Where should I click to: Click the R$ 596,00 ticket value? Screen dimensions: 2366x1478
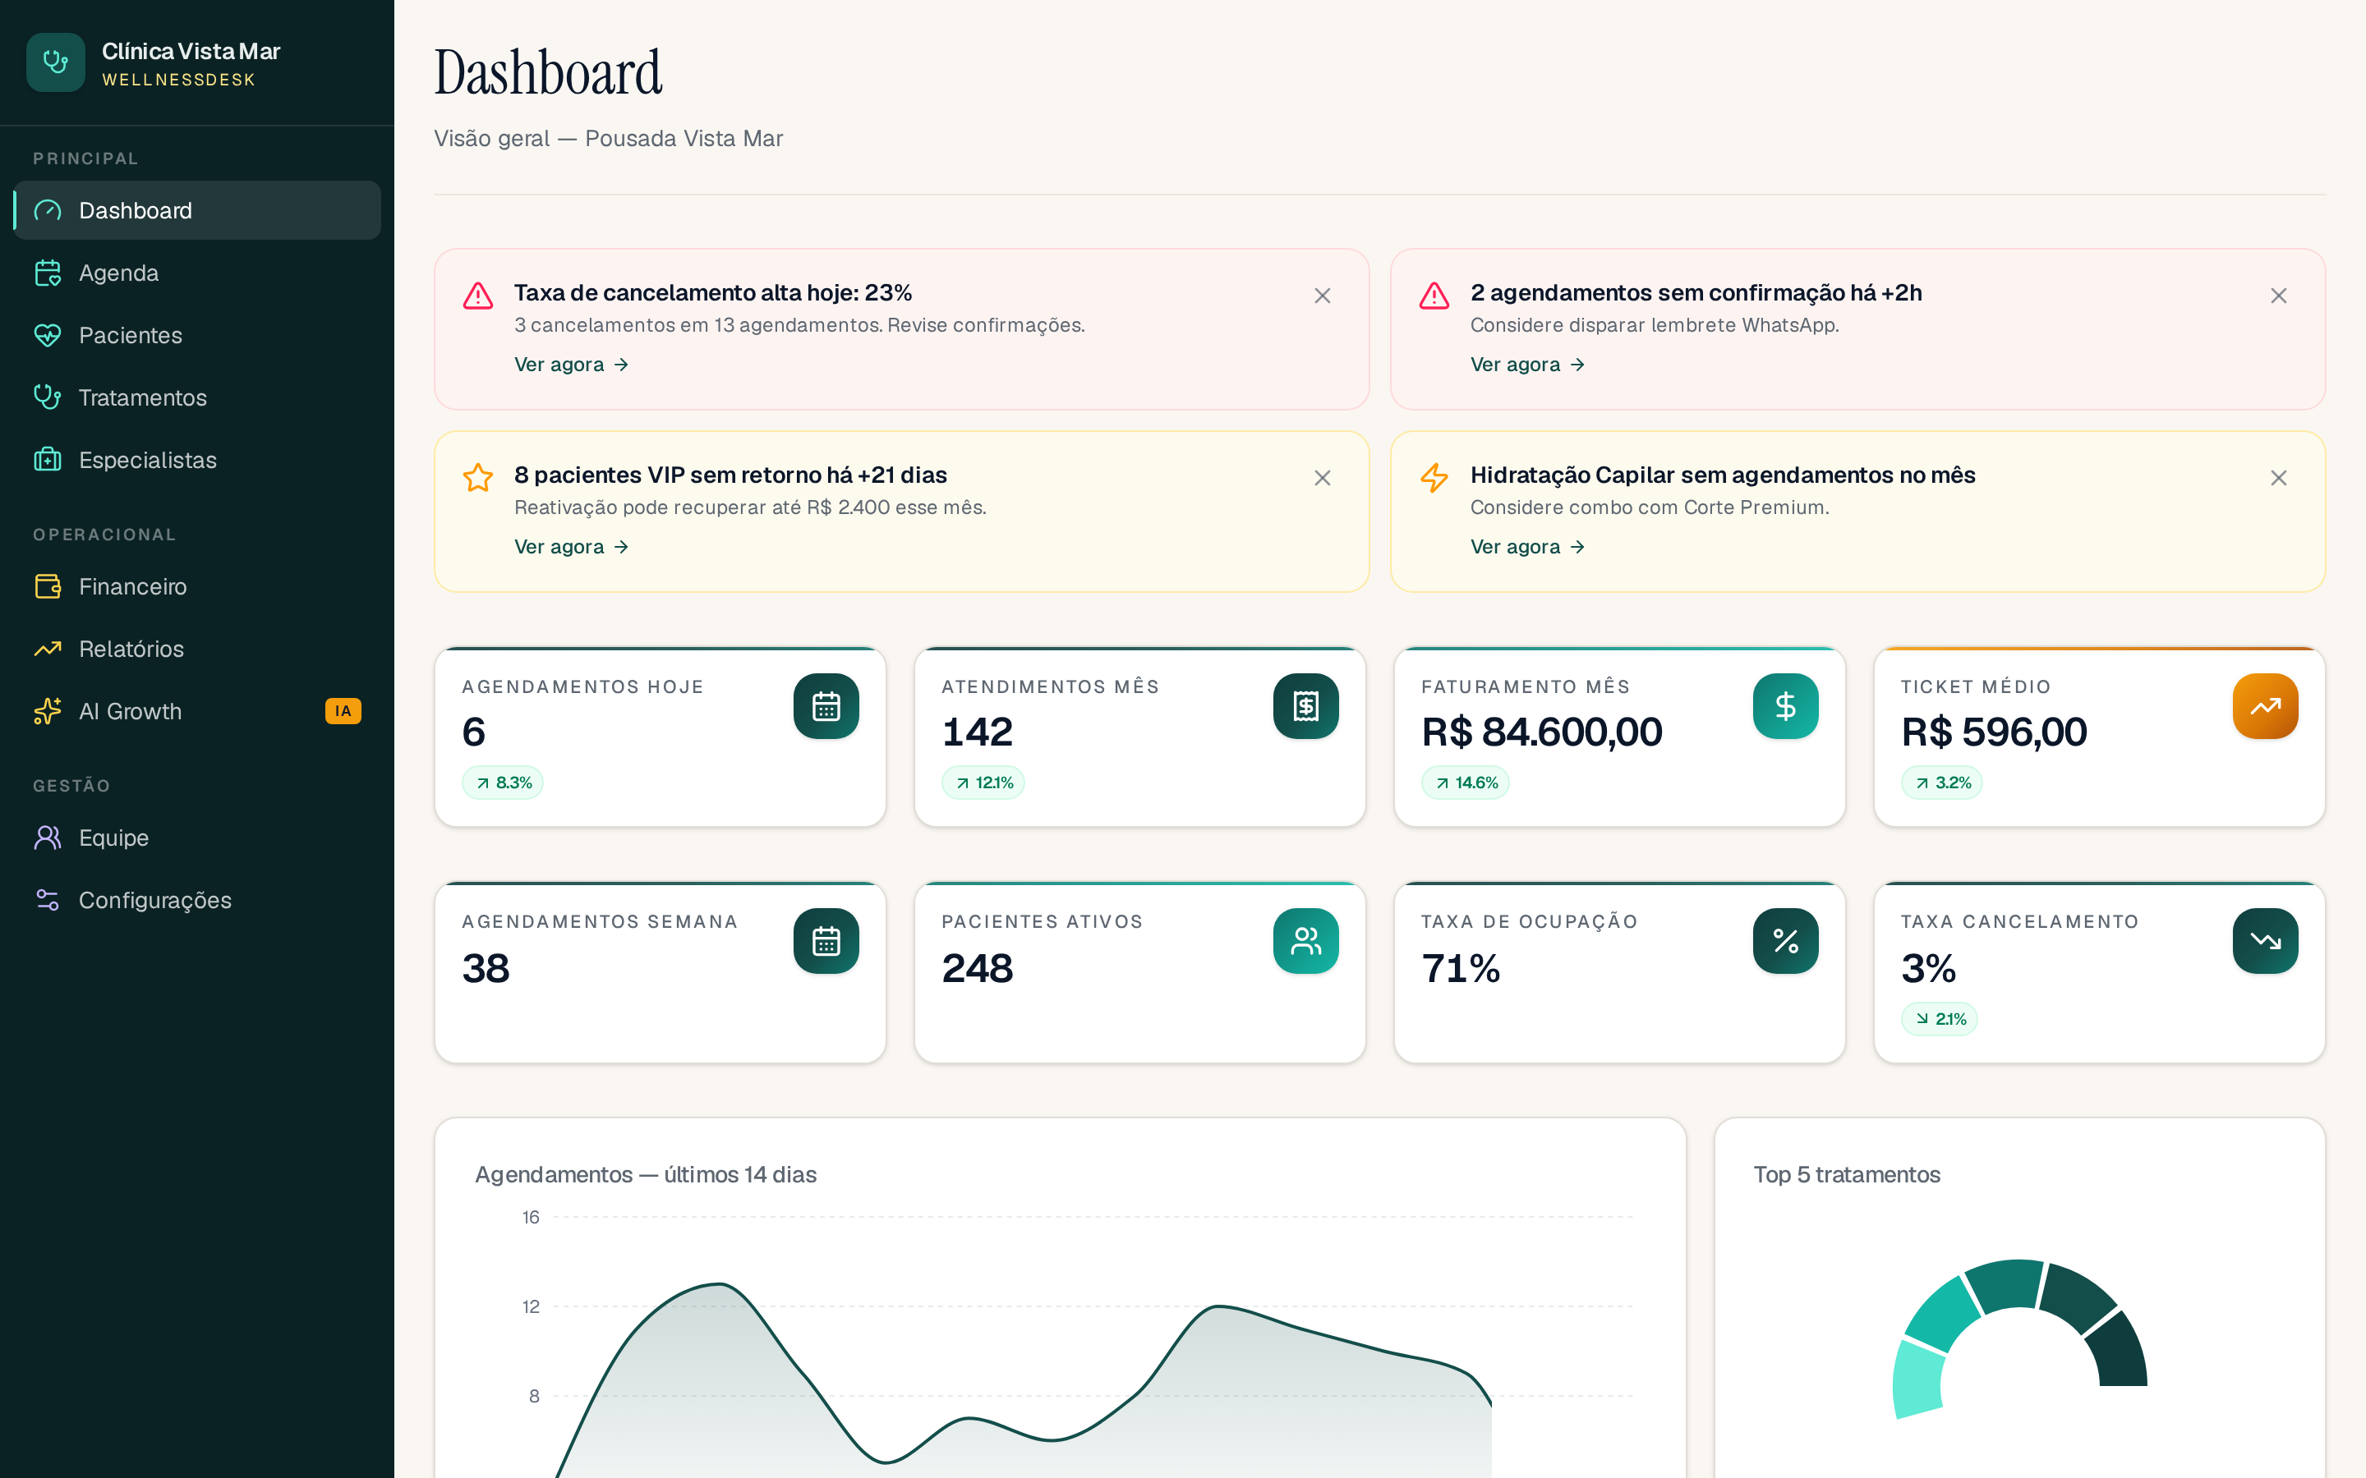[x=1995, y=732]
